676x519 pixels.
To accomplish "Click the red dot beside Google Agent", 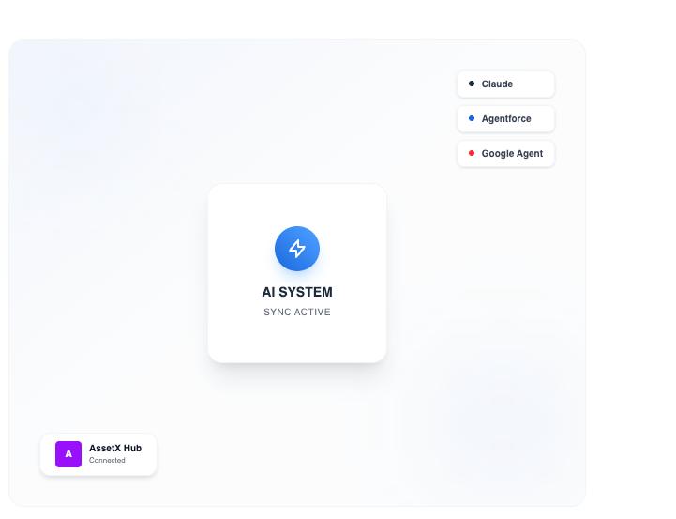I will pos(471,153).
